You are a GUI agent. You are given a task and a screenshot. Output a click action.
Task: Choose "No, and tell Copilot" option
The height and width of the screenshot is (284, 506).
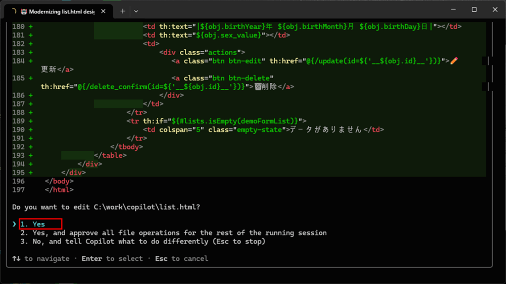(143, 242)
